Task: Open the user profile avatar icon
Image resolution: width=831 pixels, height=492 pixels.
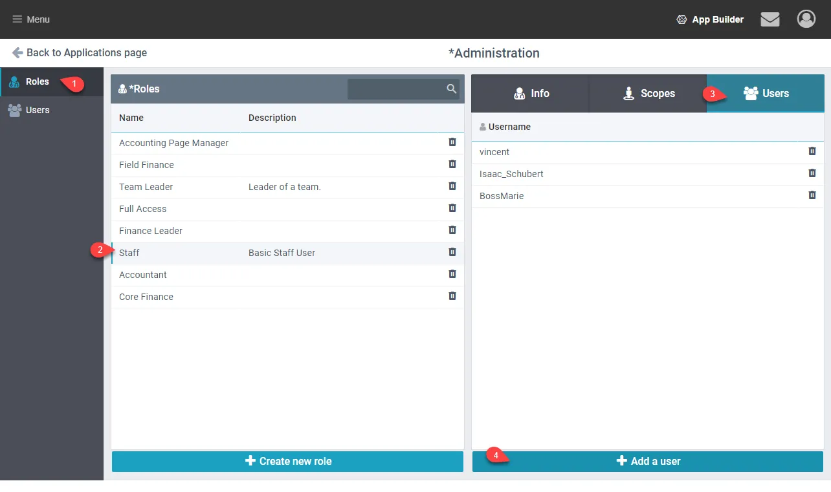Action: (x=806, y=19)
